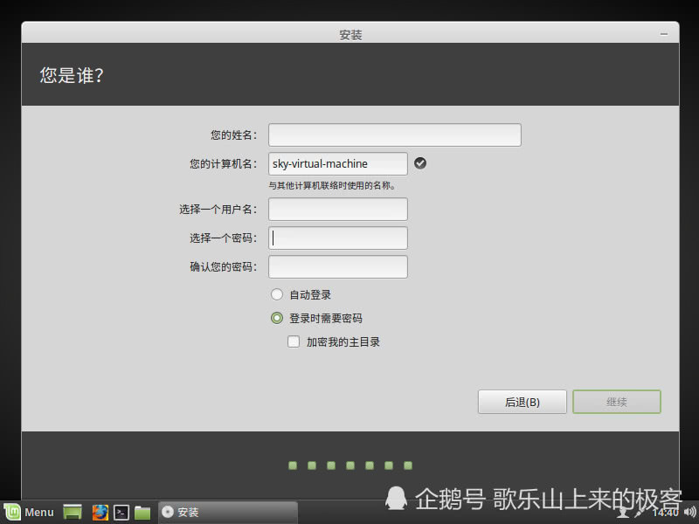Click the 继续 button
This screenshot has height=524, width=699.
coord(617,402)
